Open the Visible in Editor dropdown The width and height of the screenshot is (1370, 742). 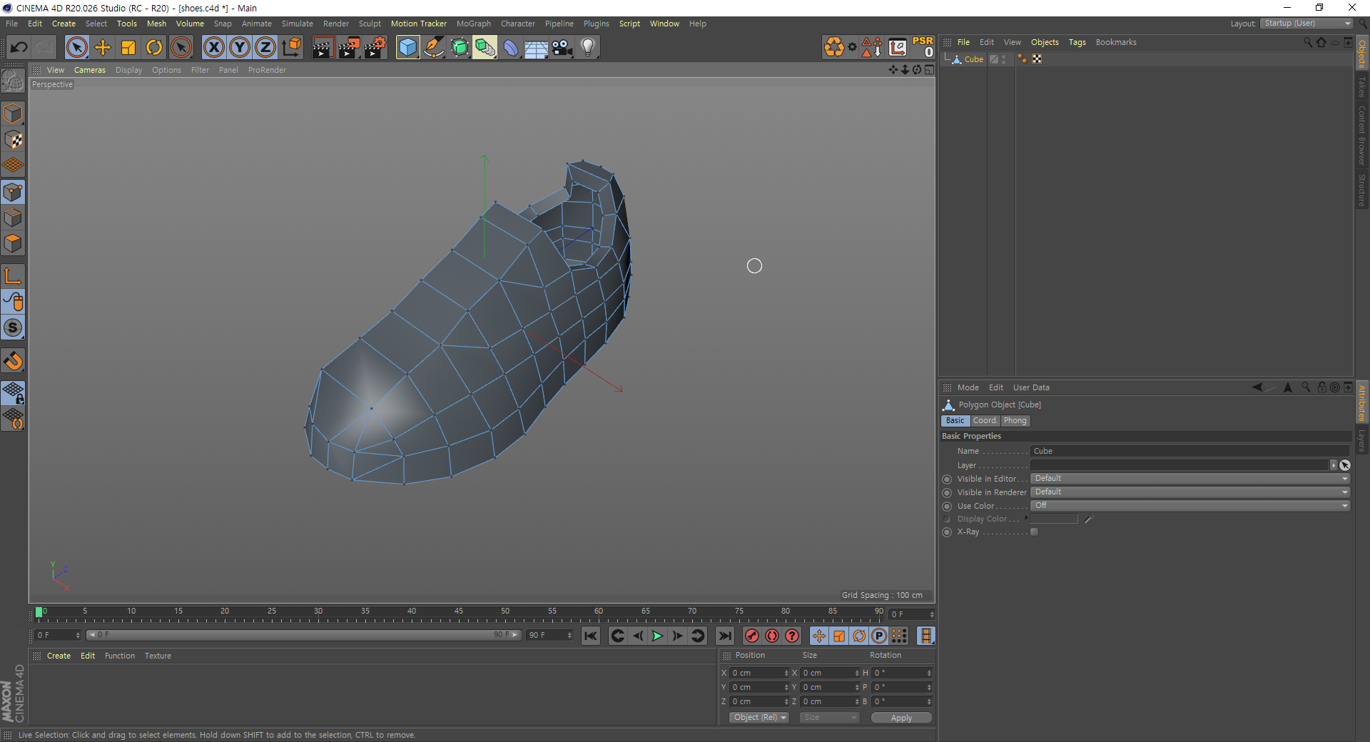(x=1189, y=479)
